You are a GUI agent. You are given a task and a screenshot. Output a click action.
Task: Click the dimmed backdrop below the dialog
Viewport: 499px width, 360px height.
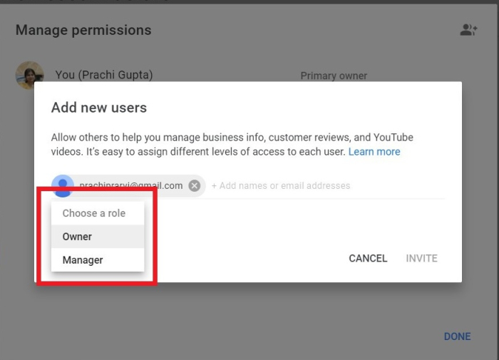249,321
